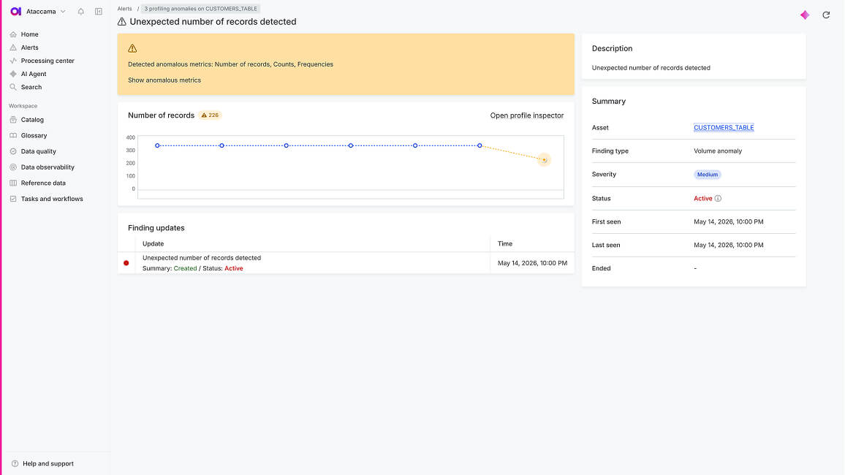The height and width of the screenshot is (475, 845).
Task: Click the Catalog icon
Action: (13, 120)
